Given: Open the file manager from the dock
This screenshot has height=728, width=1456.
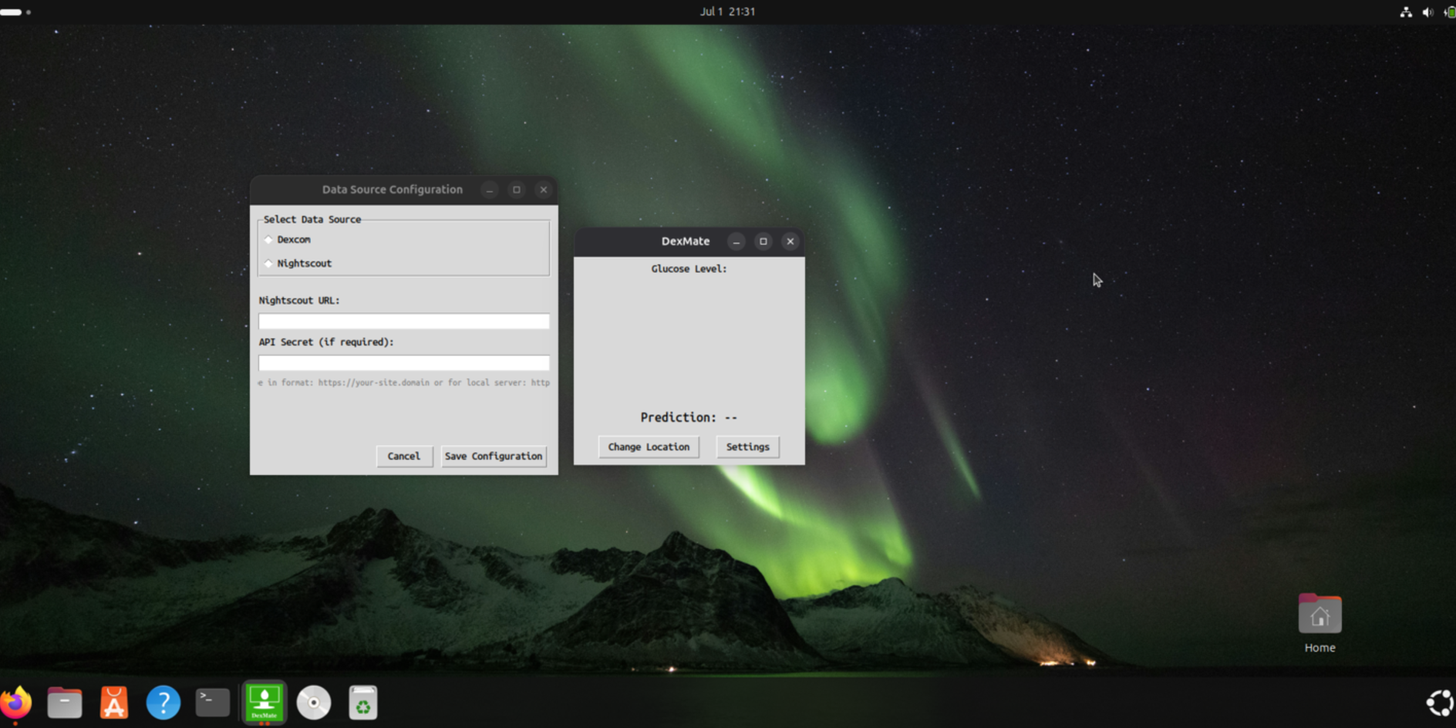Looking at the screenshot, I should coord(65,702).
